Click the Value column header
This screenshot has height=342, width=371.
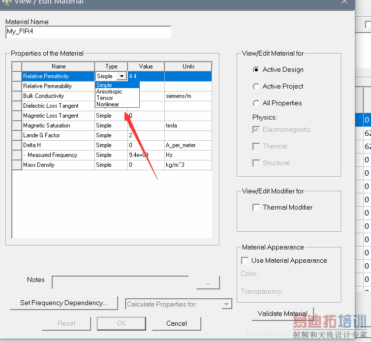(146, 66)
